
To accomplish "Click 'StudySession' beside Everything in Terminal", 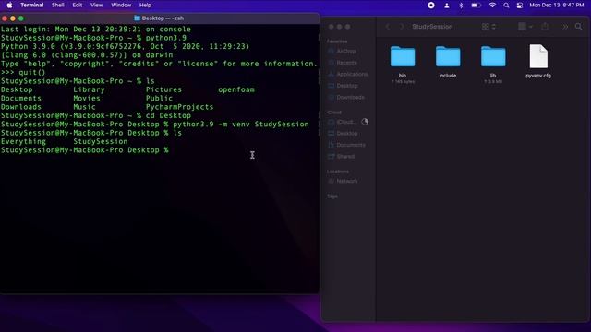I will coord(101,141).
